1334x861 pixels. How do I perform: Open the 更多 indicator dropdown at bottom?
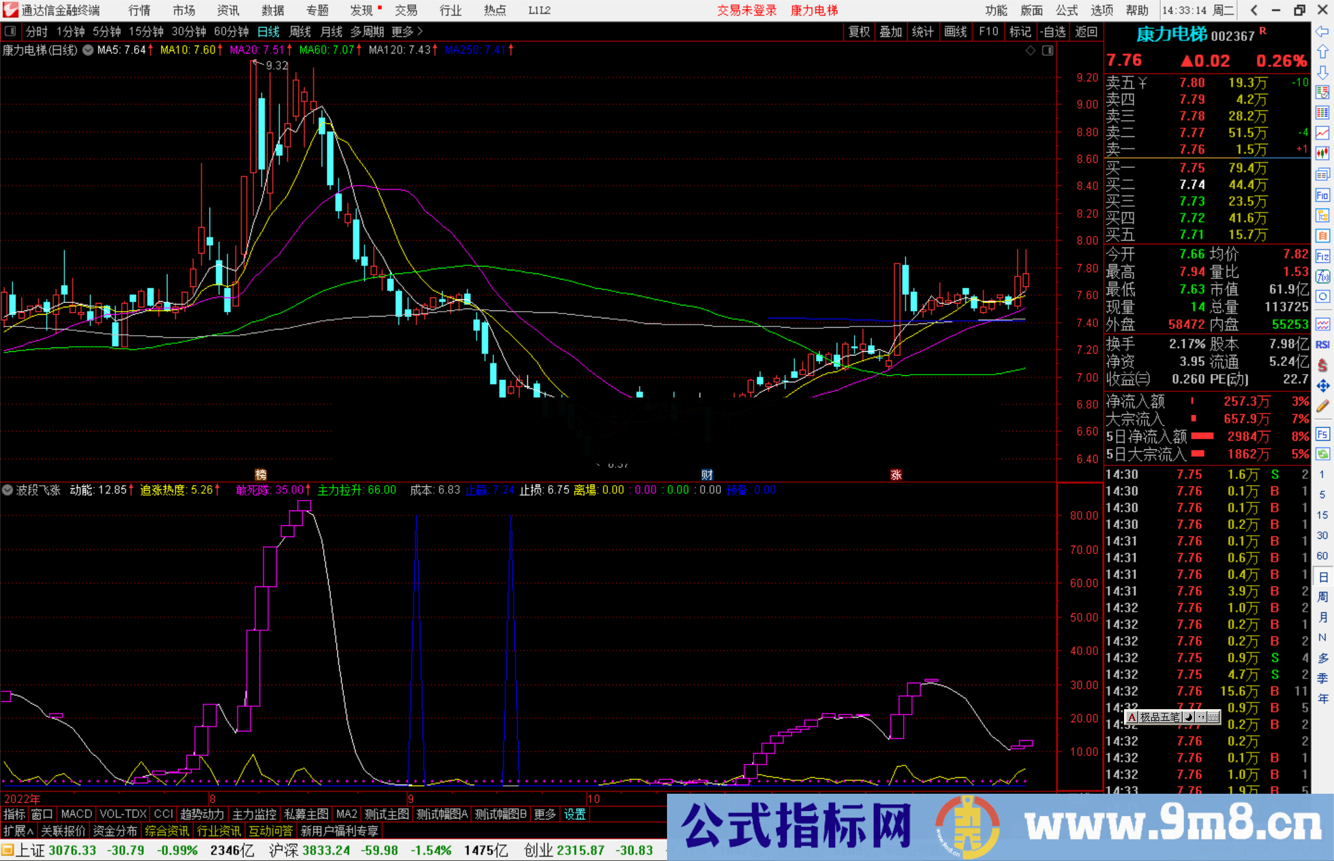(x=543, y=814)
